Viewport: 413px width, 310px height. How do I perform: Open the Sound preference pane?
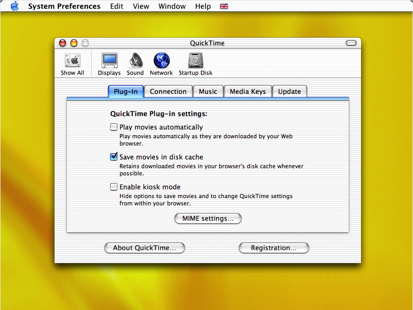coord(135,60)
